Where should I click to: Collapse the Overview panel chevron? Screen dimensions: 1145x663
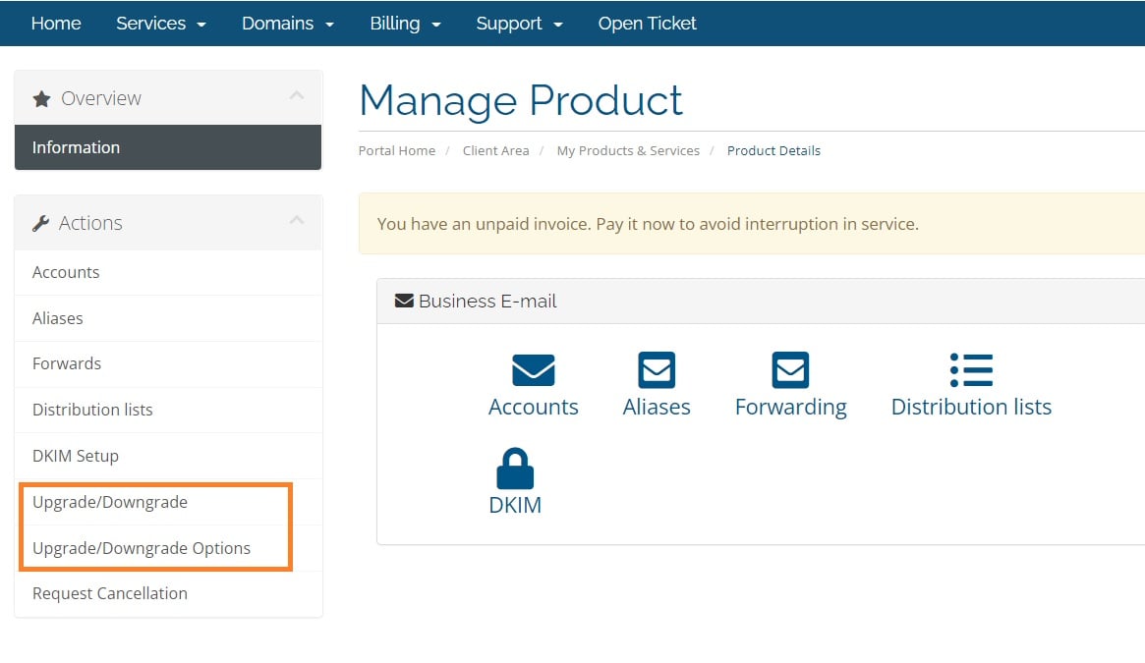297,96
